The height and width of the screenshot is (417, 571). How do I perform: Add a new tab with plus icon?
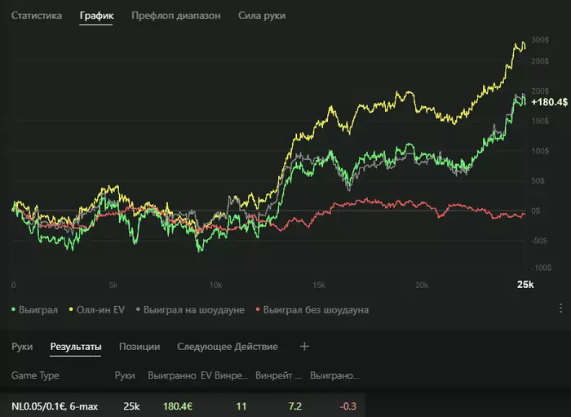[x=304, y=347]
